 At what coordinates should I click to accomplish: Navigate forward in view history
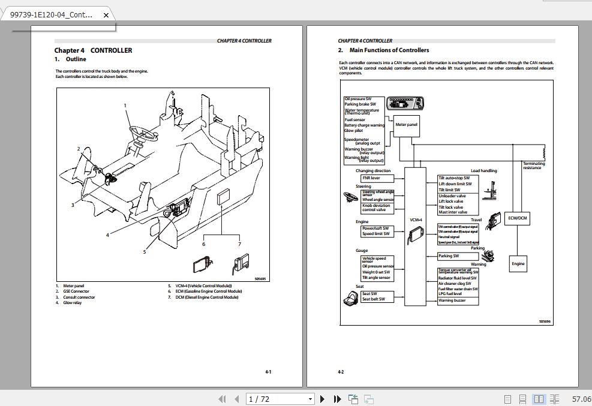point(368,398)
